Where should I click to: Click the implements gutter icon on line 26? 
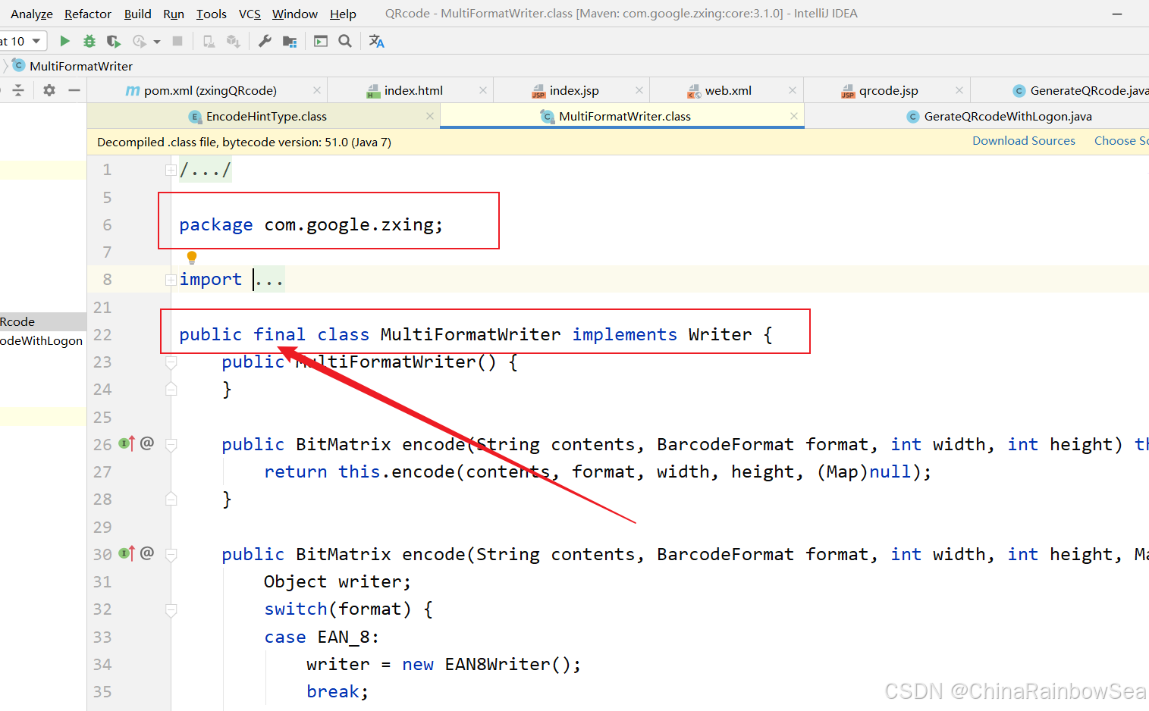click(x=127, y=444)
